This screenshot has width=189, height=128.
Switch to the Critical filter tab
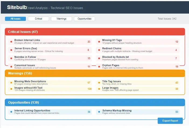[38, 19]
